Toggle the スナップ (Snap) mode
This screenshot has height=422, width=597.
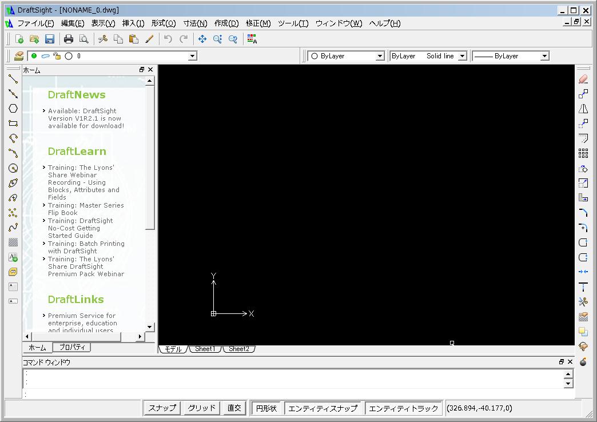pyautogui.click(x=162, y=408)
